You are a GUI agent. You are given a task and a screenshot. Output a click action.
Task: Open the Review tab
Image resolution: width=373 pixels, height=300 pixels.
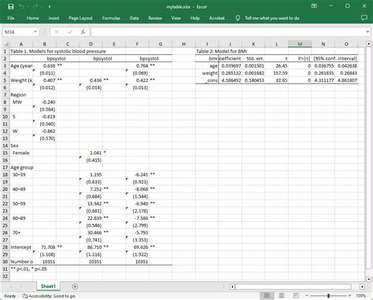pyautogui.click(x=155, y=18)
